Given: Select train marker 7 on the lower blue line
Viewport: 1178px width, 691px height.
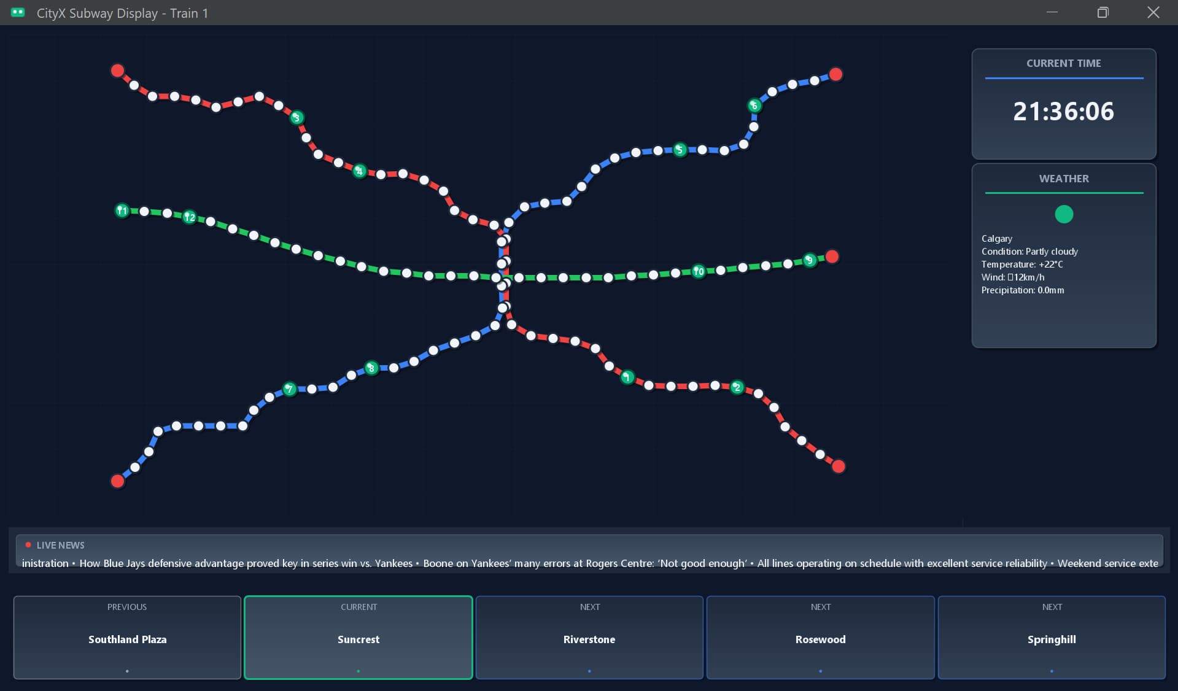Looking at the screenshot, I should coord(290,389).
